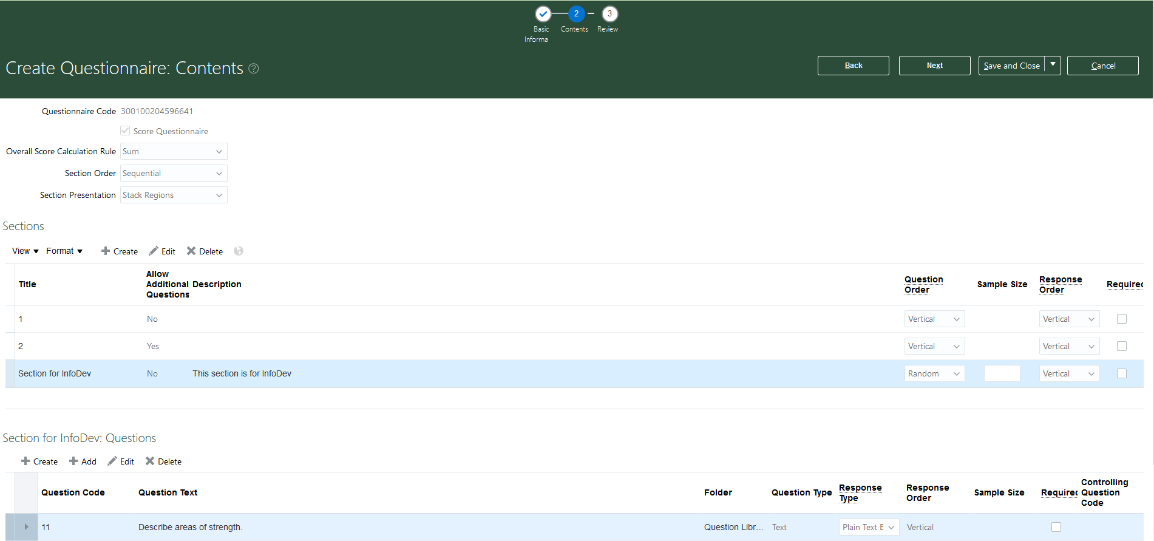Click the 'Yes' value in section 2 row
Screen dimensions: 1154x541
153,346
